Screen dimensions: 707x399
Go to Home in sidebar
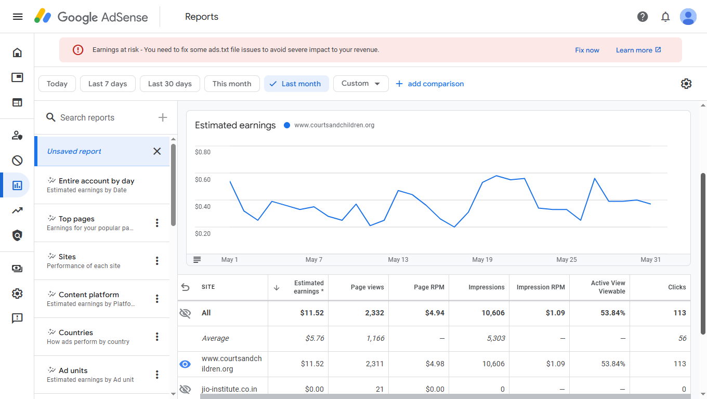pyautogui.click(x=17, y=52)
